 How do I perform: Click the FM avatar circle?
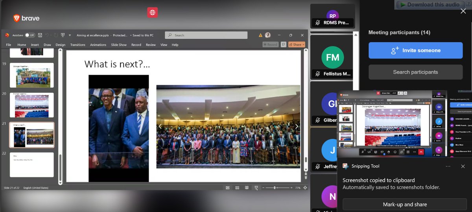(333, 57)
